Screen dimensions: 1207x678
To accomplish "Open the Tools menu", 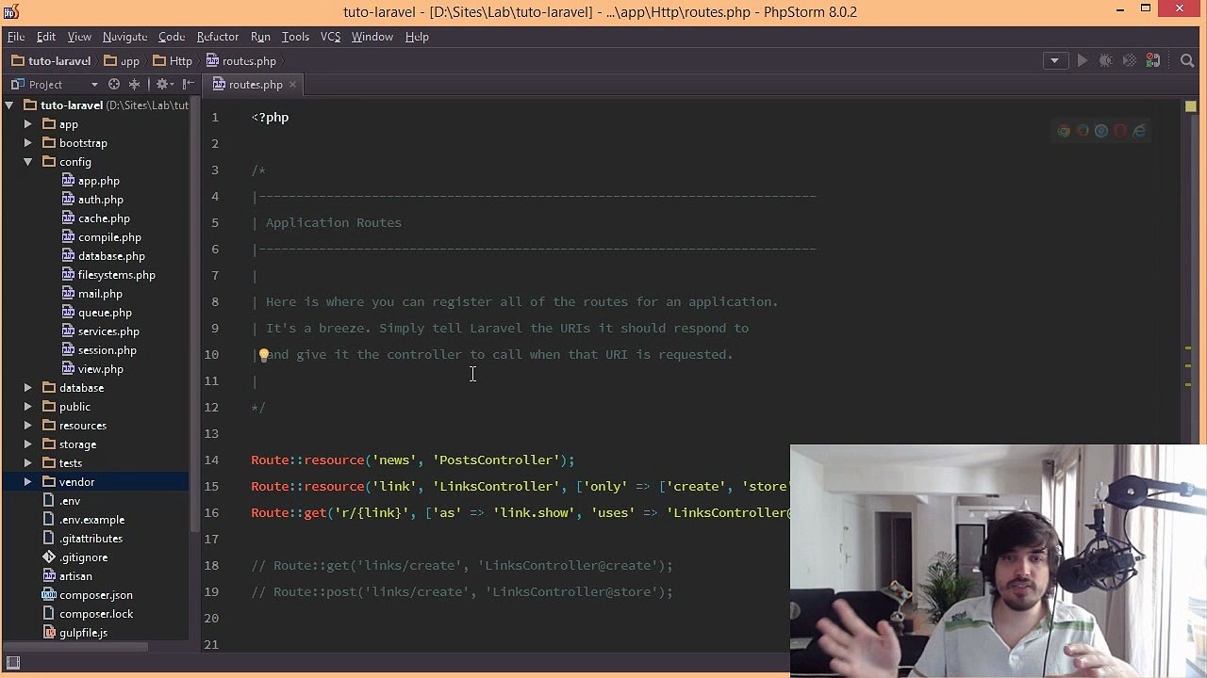I will pos(295,37).
